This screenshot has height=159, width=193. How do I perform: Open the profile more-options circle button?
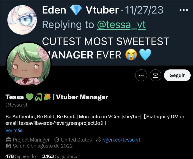[x=141, y=75]
